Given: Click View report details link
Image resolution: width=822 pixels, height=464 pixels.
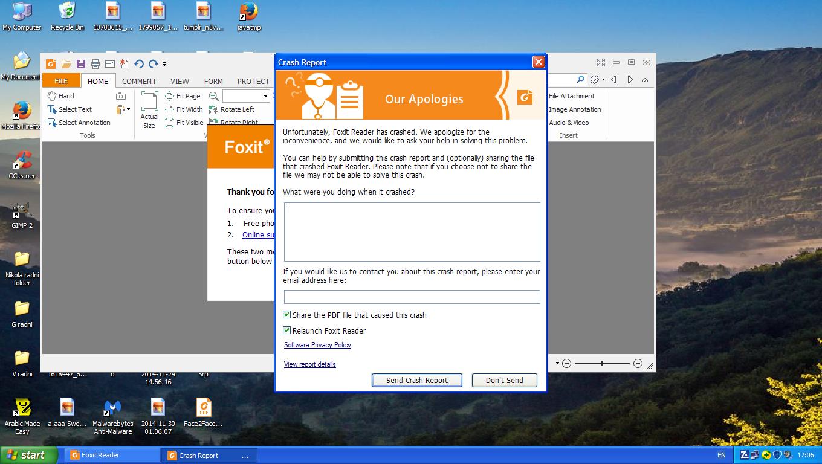Looking at the screenshot, I should point(309,364).
